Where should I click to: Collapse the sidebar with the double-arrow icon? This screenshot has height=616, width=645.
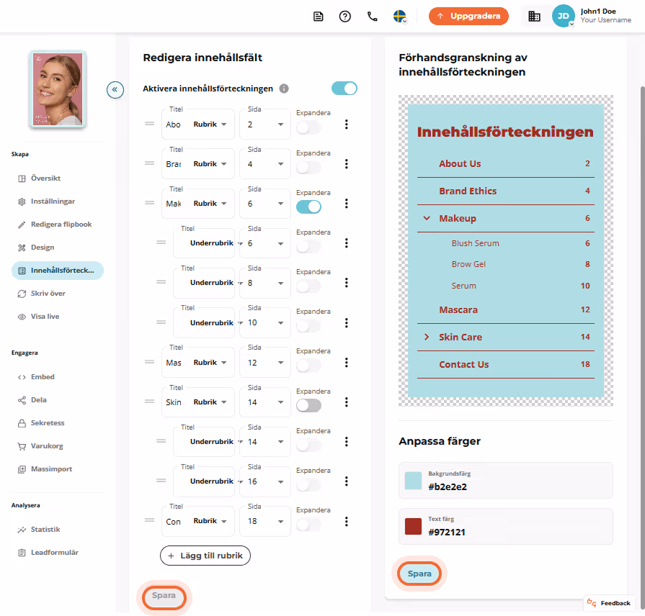[x=115, y=89]
